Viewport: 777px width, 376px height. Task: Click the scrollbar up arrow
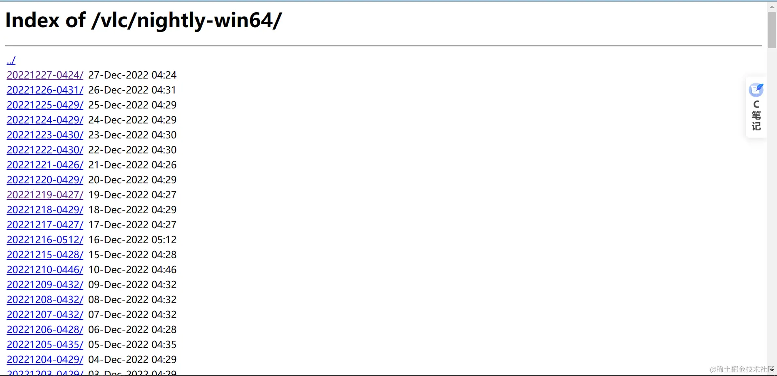772,6
